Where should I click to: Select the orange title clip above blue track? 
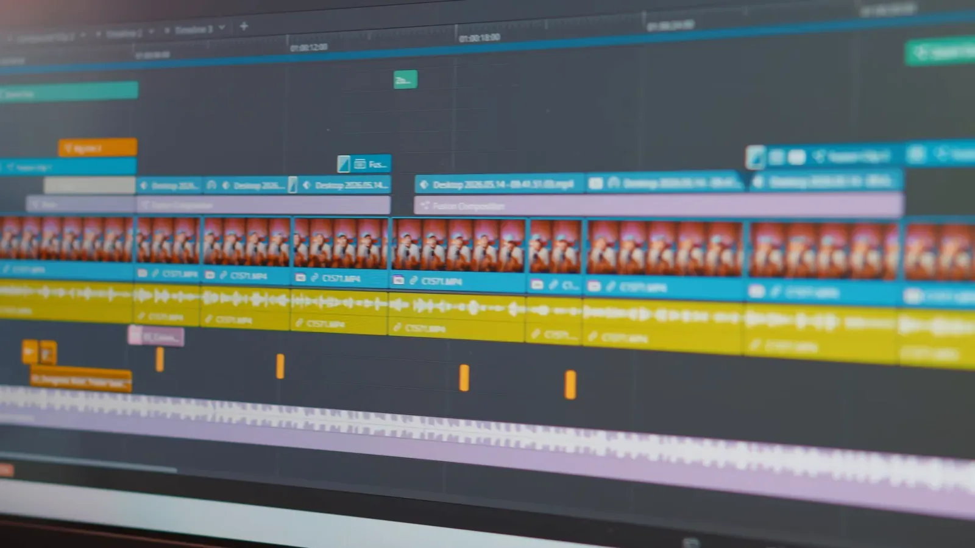coord(97,147)
